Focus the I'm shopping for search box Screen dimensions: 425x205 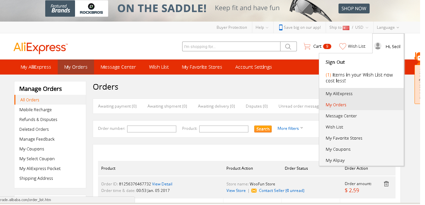231,46
